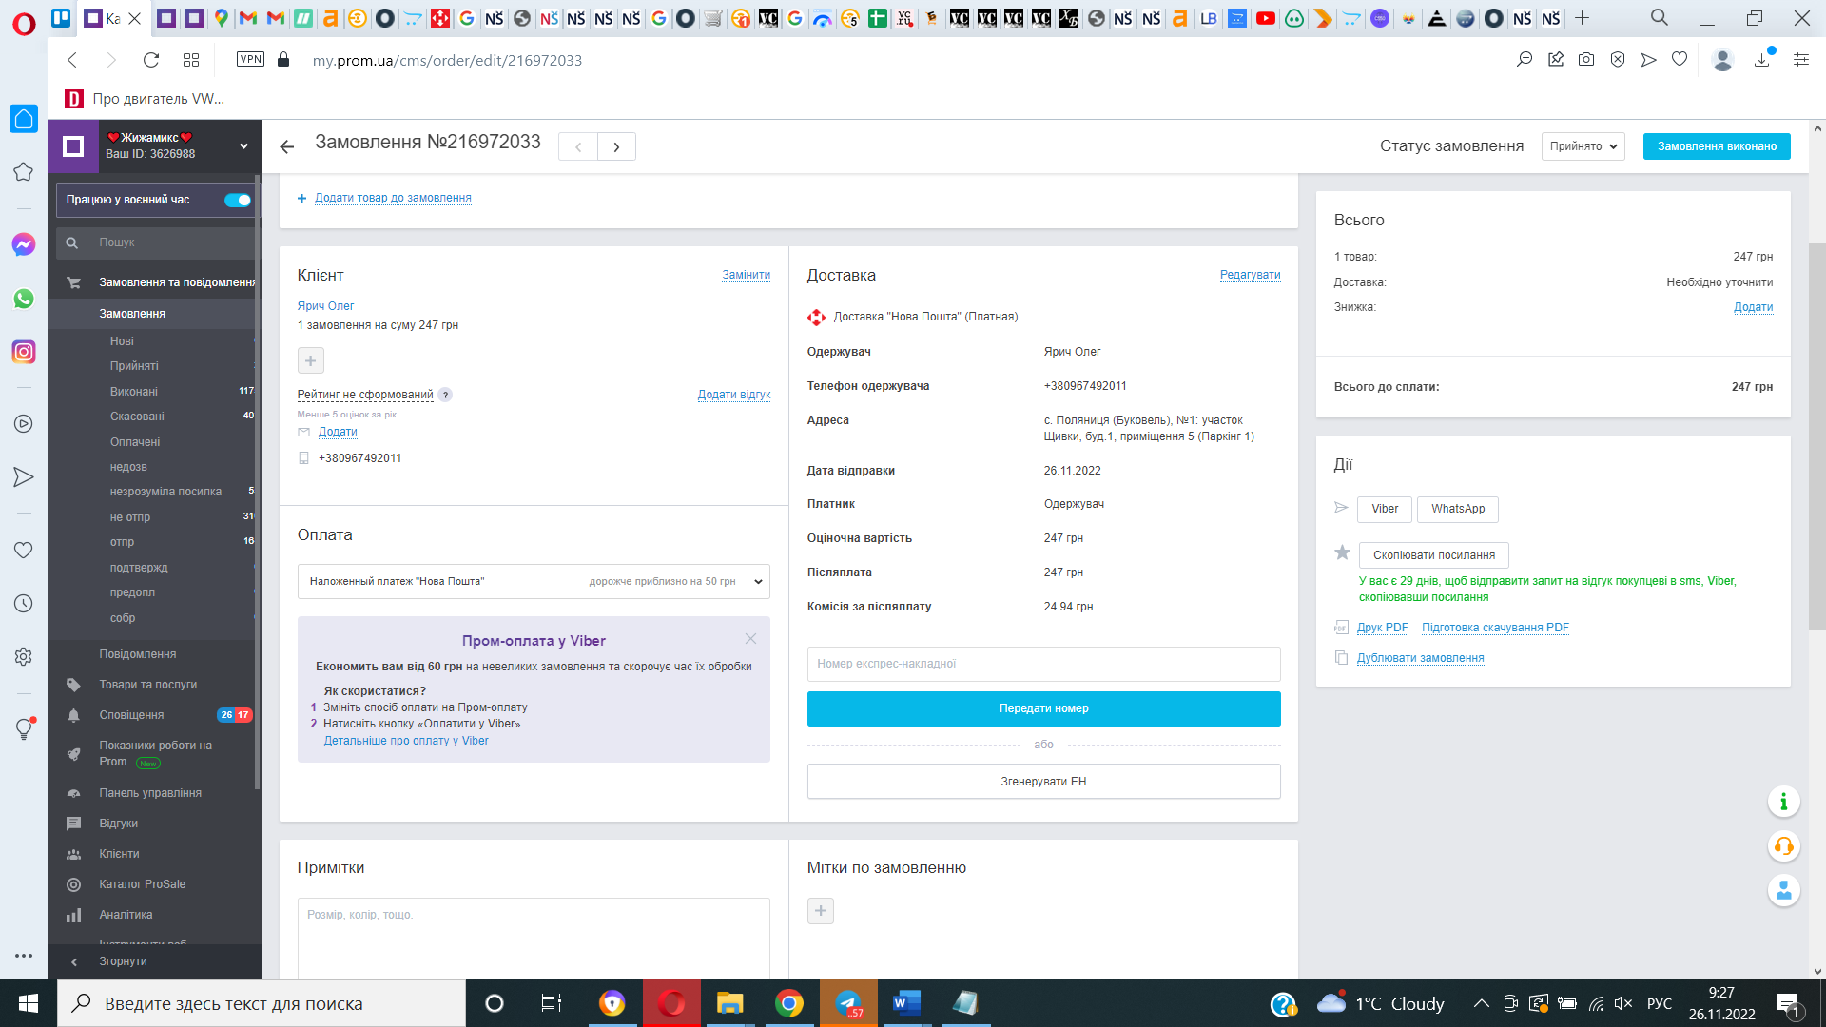Click 'Дублювати замовлення' link
Viewport: 1826px width, 1027px height.
[1420, 658]
